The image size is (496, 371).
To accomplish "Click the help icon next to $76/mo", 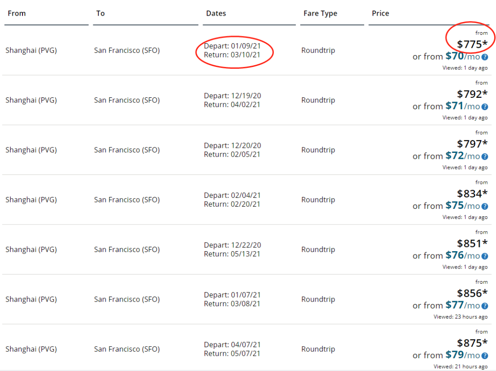I will coord(485,256).
